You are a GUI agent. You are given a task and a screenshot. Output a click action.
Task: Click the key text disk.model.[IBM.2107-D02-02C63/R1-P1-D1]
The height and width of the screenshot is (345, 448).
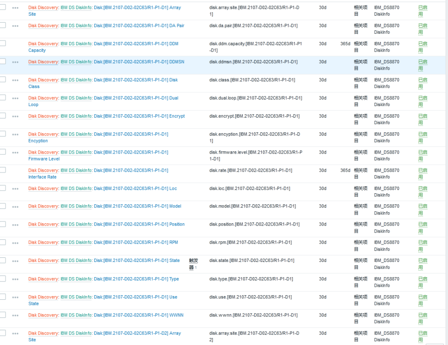pos(252,206)
